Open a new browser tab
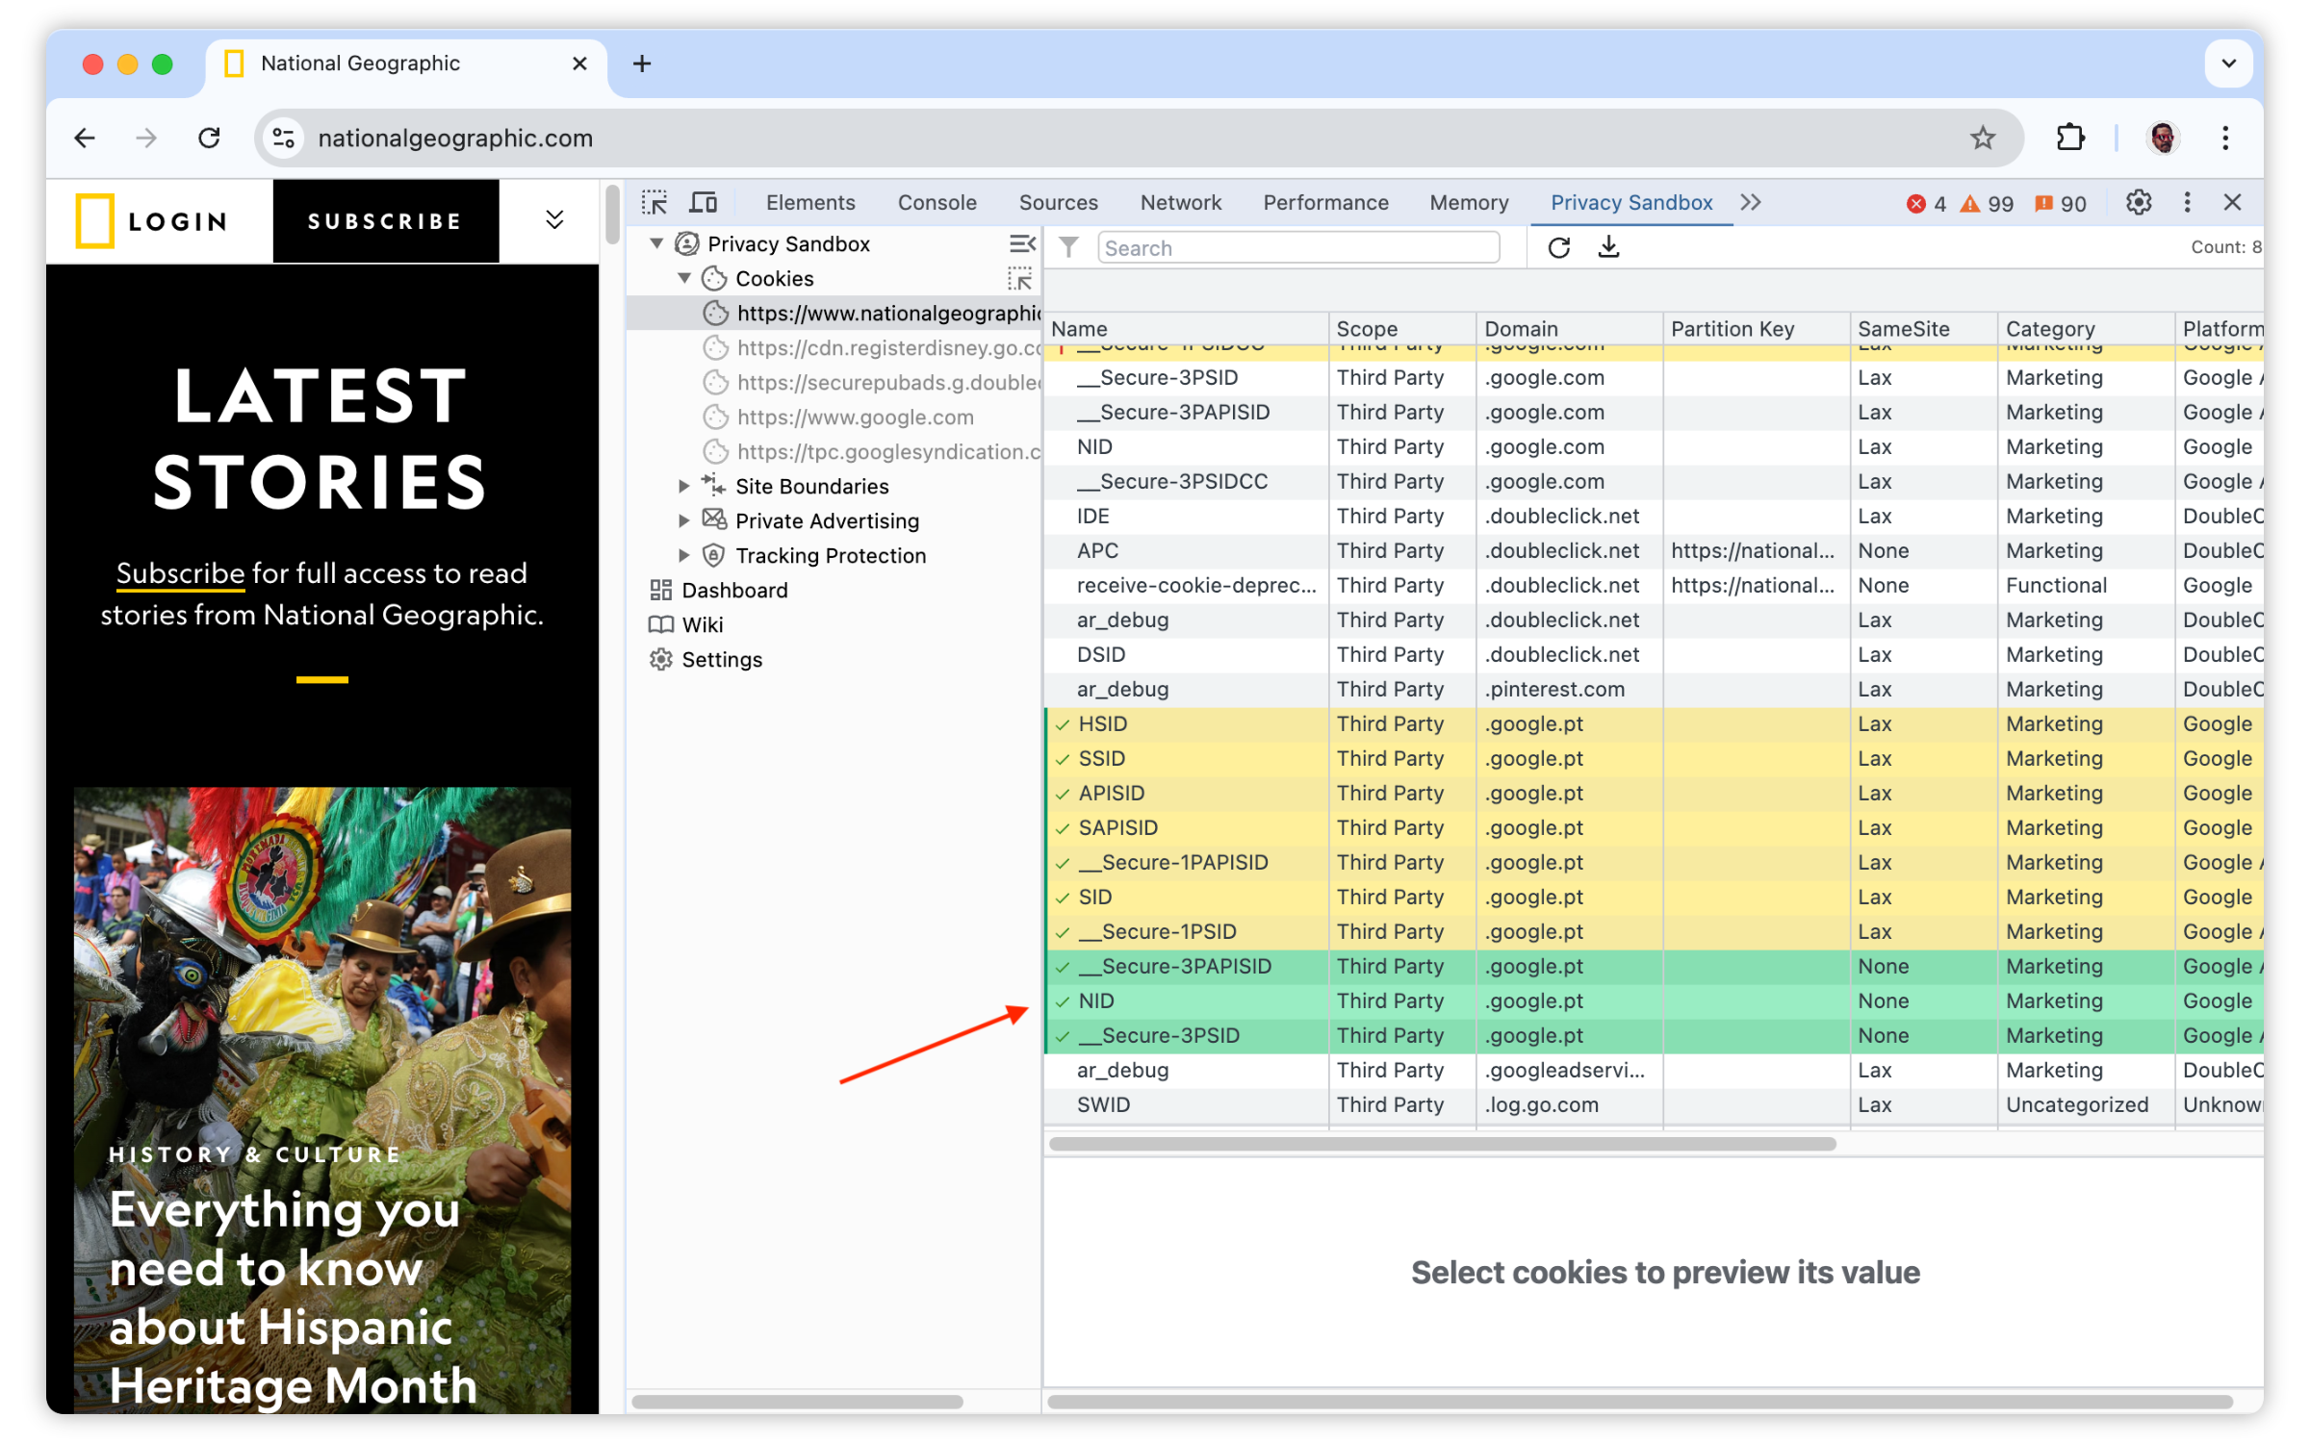2310x1443 pixels. click(642, 63)
